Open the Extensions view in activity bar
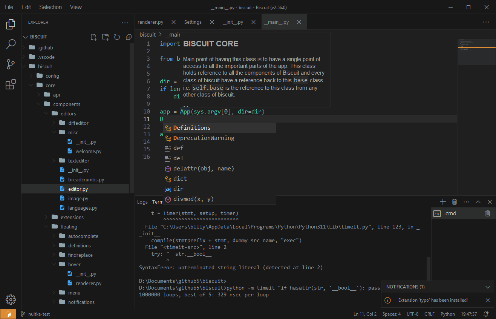This screenshot has height=319, width=496. (11, 84)
